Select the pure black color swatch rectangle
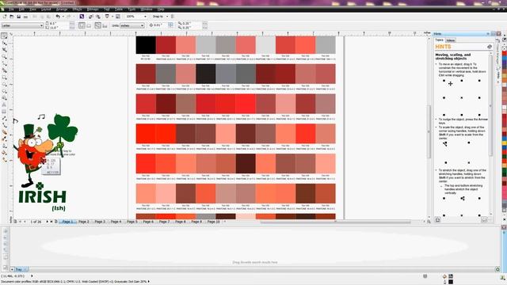The height and width of the screenshot is (285, 507). (x=146, y=45)
